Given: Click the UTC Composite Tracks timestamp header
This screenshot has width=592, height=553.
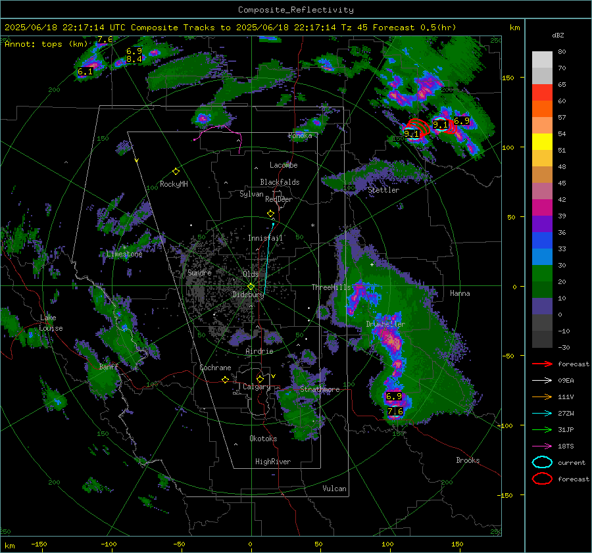Looking at the screenshot, I should click(x=230, y=28).
